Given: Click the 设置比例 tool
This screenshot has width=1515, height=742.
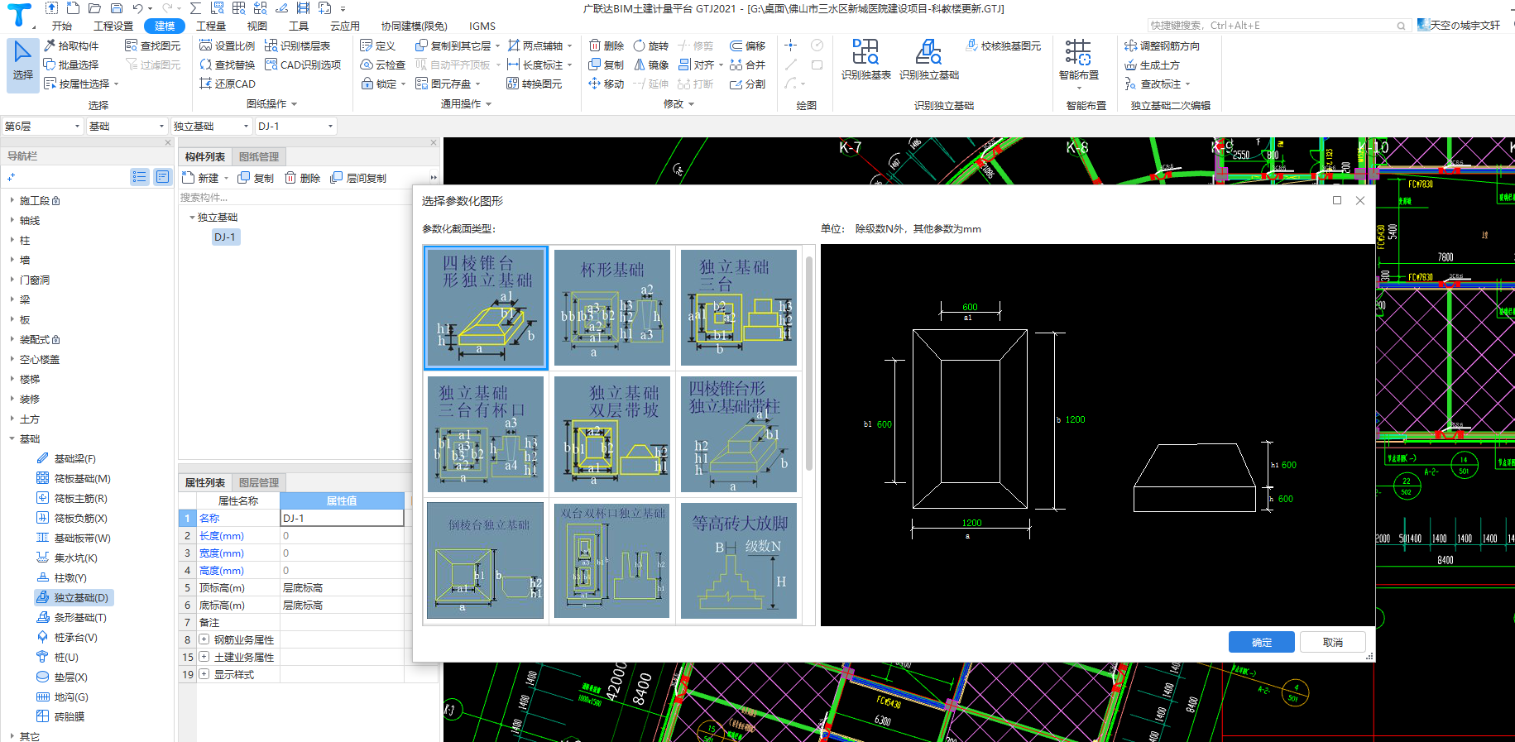Looking at the screenshot, I should 228,45.
